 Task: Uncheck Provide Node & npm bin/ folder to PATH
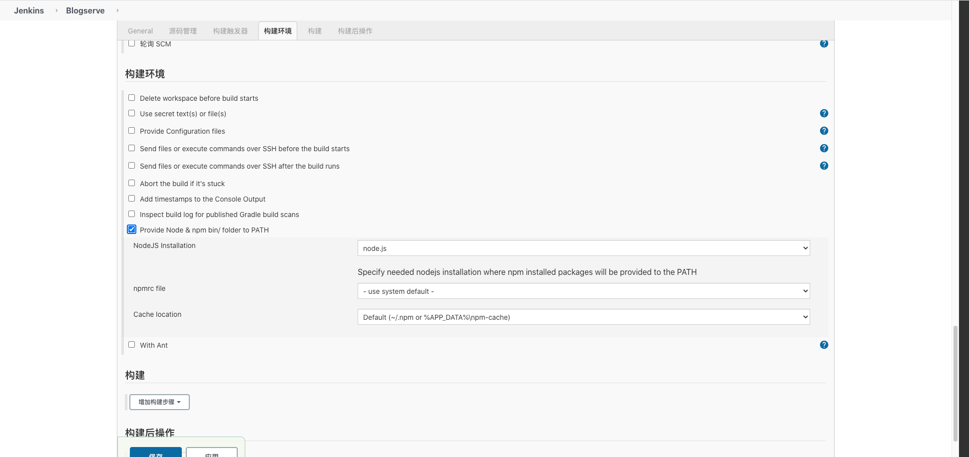(131, 229)
